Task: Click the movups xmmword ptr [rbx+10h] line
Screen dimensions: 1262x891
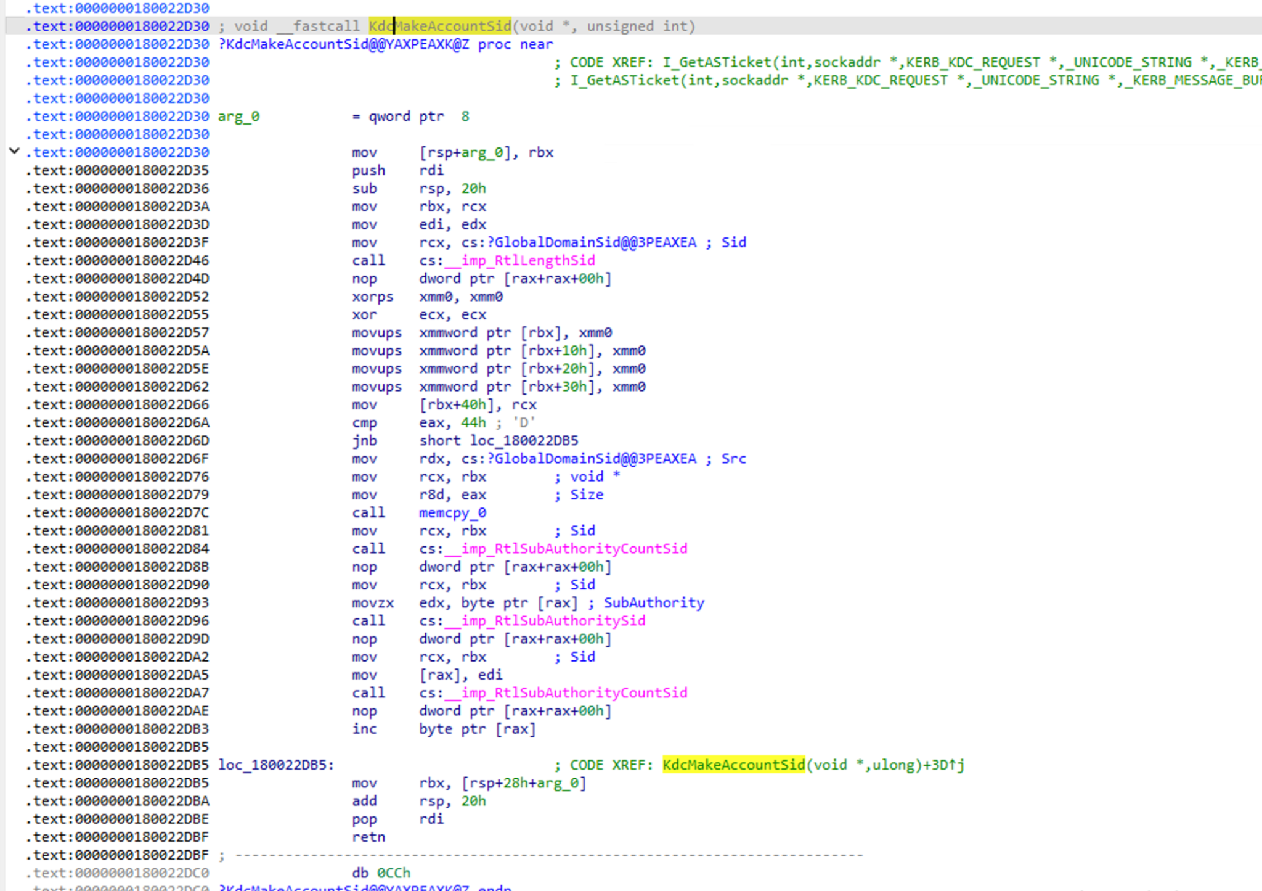Action: [499, 351]
